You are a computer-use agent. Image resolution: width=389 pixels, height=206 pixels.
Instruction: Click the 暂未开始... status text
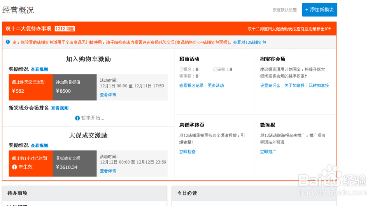pyautogui.click(x=93, y=118)
